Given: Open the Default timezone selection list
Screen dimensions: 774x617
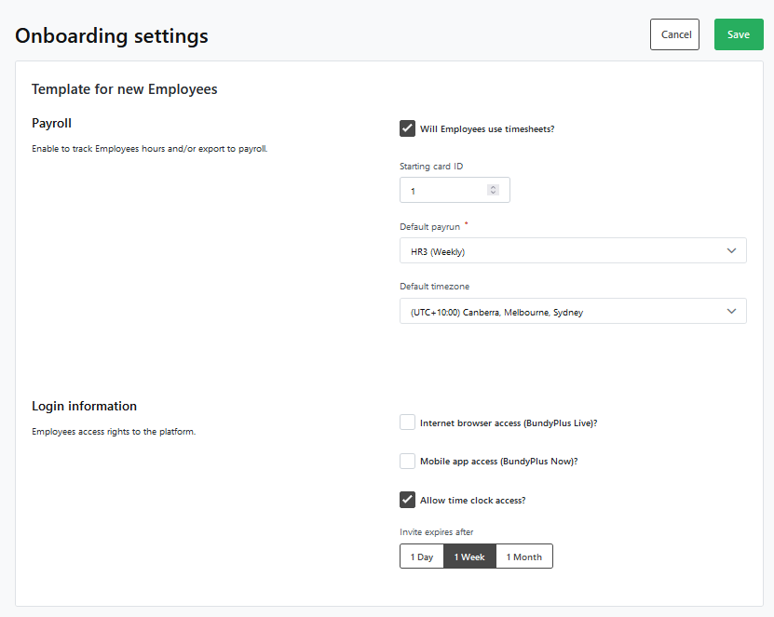Looking at the screenshot, I should 573,311.
